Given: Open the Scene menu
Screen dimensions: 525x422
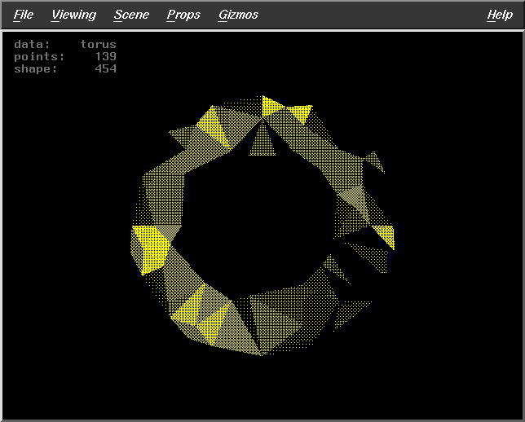Looking at the screenshot, I should (131, 15).
